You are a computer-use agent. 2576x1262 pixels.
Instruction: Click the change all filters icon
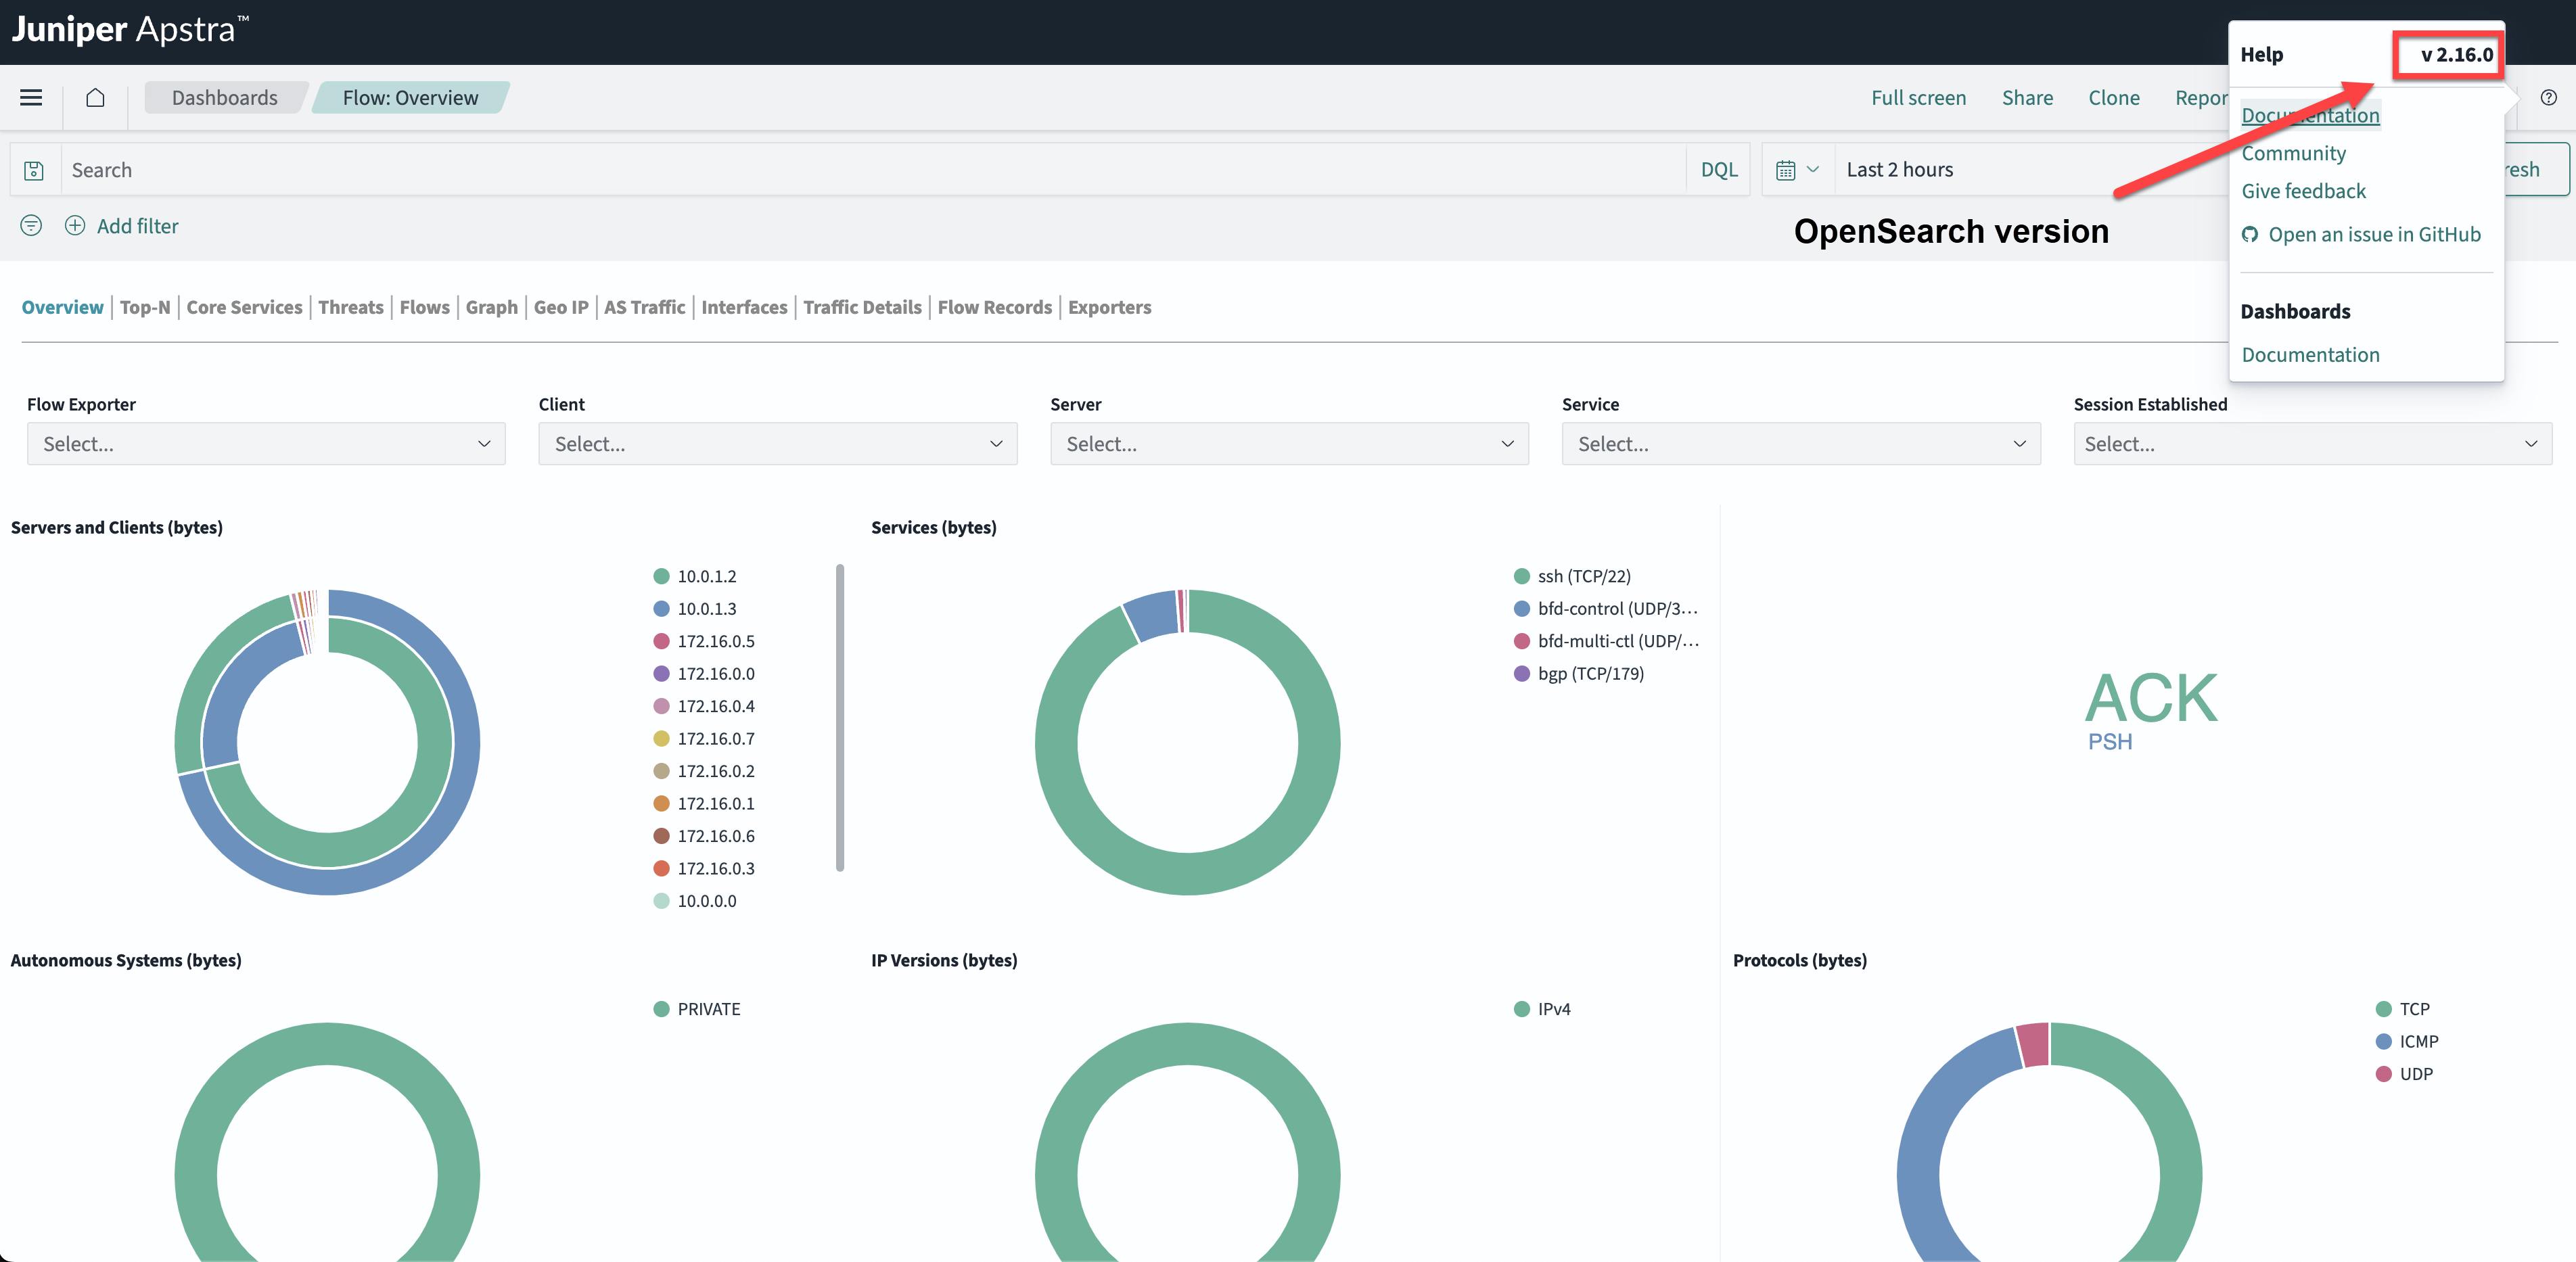pyautogui.click(x=31, y=226)
